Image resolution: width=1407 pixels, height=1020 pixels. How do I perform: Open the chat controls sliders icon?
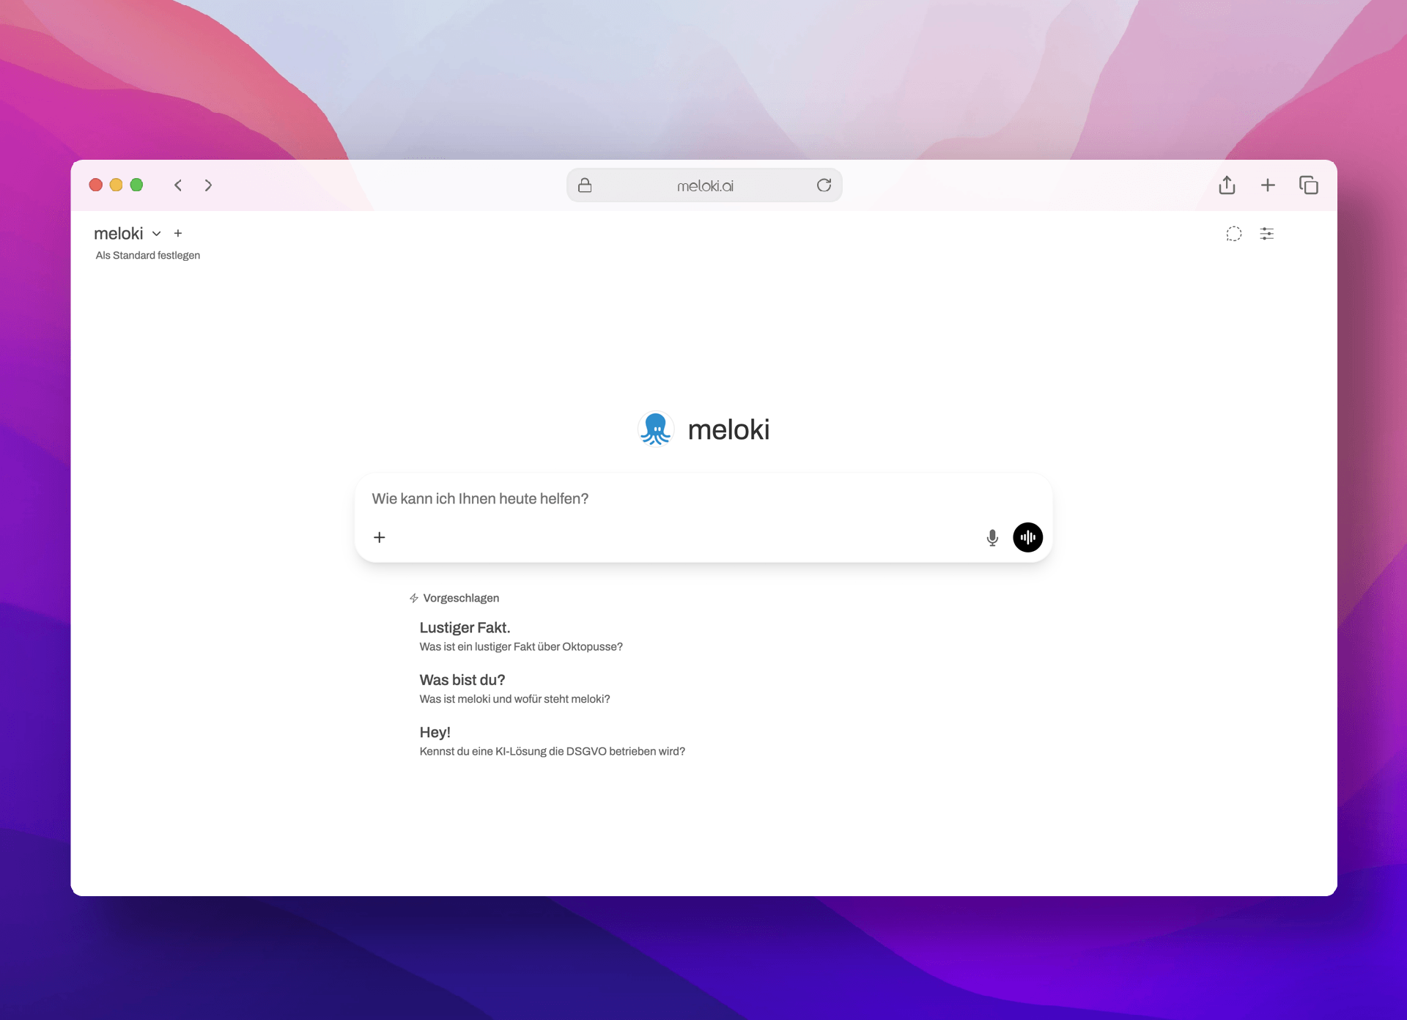pos(1266,234)
